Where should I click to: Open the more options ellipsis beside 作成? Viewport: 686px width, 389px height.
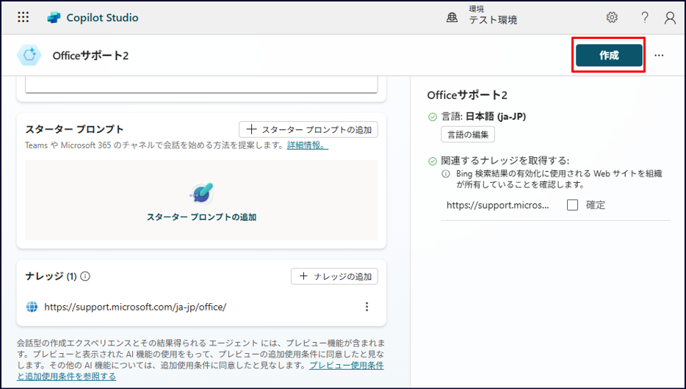pyautogui.click(x=659, y=56)
